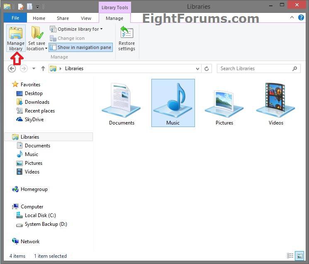Viewport: 309px width, 264px height.
Task: Select the Documents library thumbnail
Action: click(x=122, y=103)
